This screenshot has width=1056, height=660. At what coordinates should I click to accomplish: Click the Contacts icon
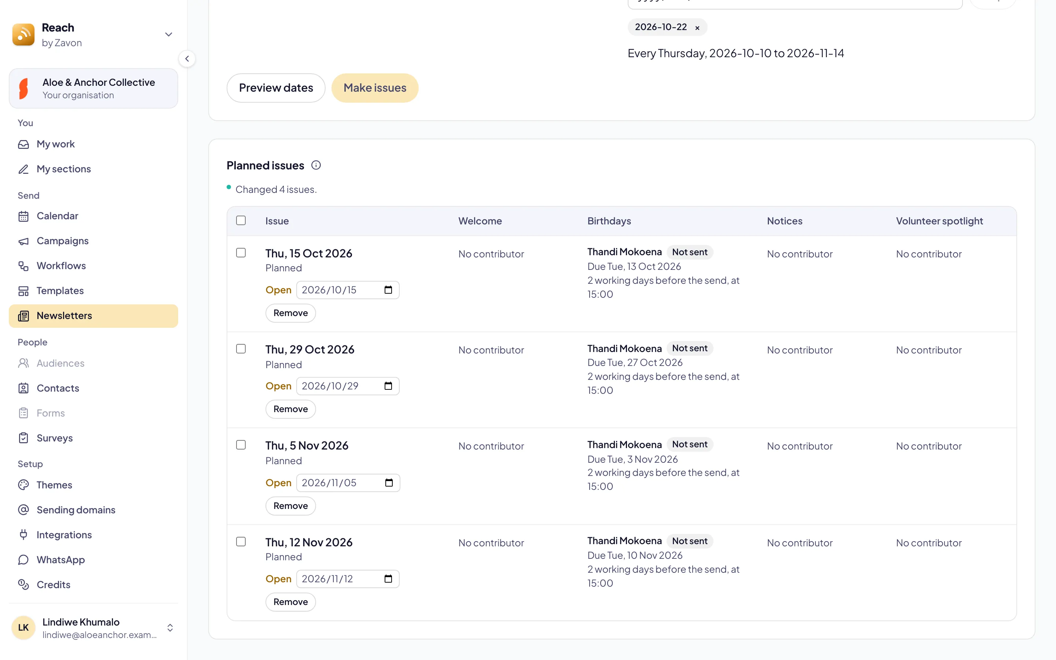(23, 388)
